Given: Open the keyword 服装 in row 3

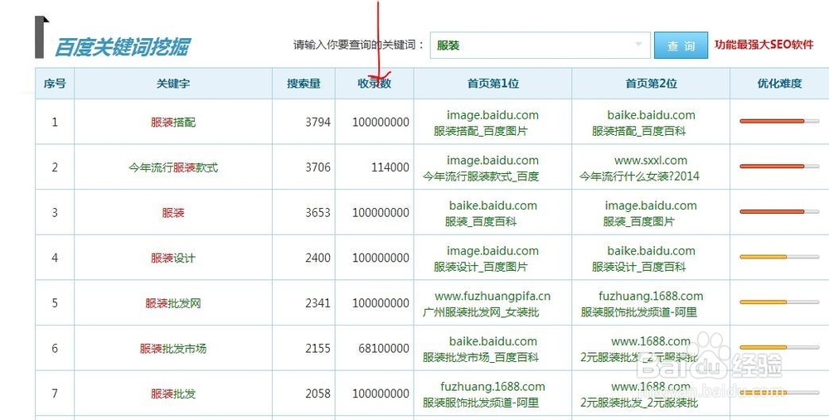Looking at the screenshot, I should point(173,213).
